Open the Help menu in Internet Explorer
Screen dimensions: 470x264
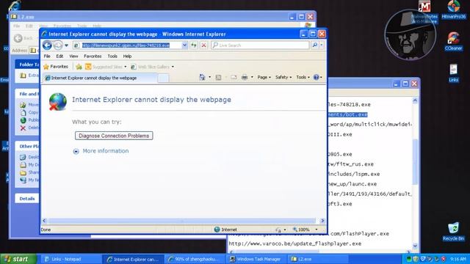127,56
